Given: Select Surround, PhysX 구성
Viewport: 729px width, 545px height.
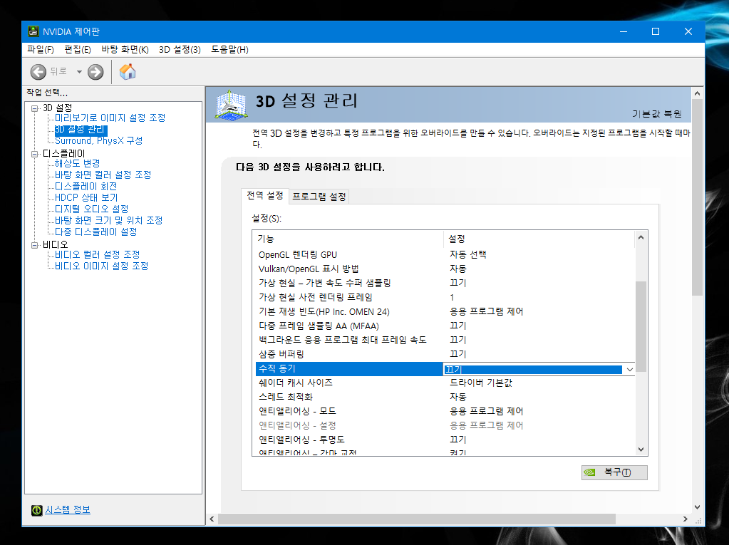Looking at the screenshot, I should coord(98,141).
